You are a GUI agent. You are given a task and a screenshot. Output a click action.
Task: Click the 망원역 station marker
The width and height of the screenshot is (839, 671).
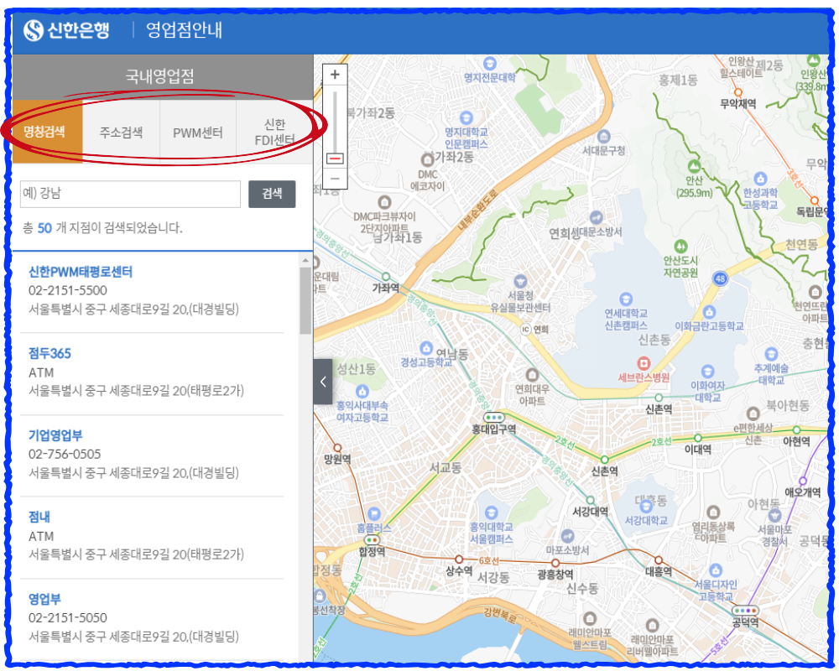337,448
